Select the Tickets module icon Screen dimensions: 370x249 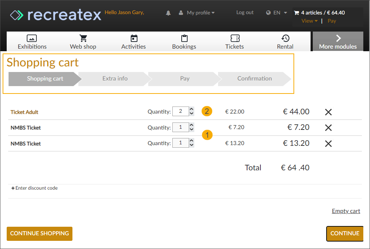point(234,38)
